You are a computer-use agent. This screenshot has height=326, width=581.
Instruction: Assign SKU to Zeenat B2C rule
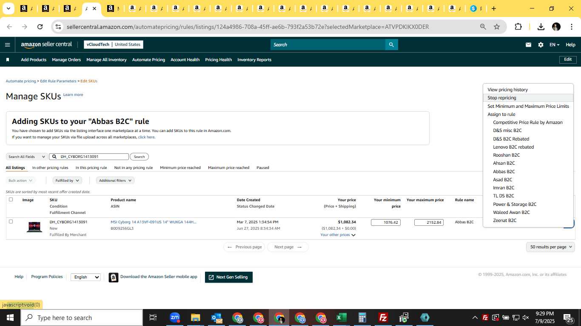[x=504, y=220]
